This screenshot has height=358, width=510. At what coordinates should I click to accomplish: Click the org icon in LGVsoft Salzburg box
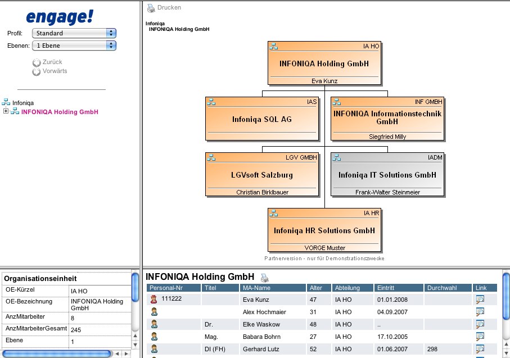211,157
